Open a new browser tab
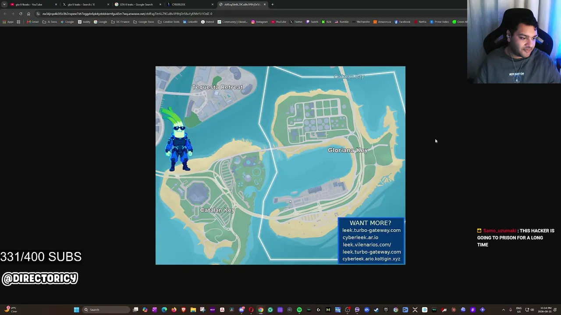The width and height of the screenshot is (561, 315). click(272, 4)
